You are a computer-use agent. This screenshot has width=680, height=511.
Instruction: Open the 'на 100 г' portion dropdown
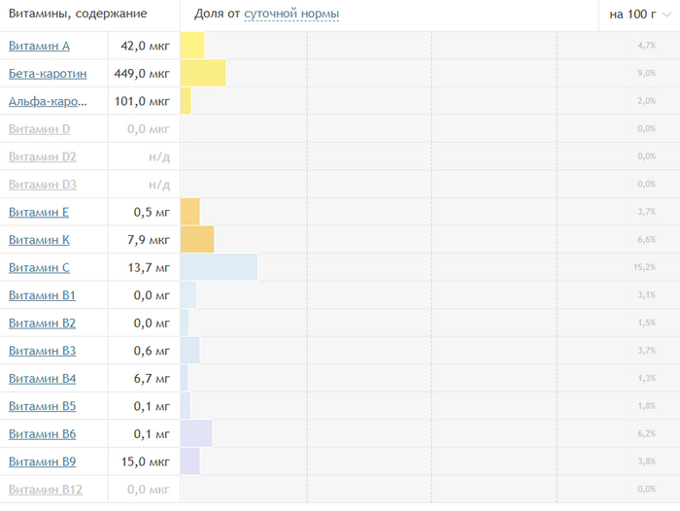pos(638,15)
